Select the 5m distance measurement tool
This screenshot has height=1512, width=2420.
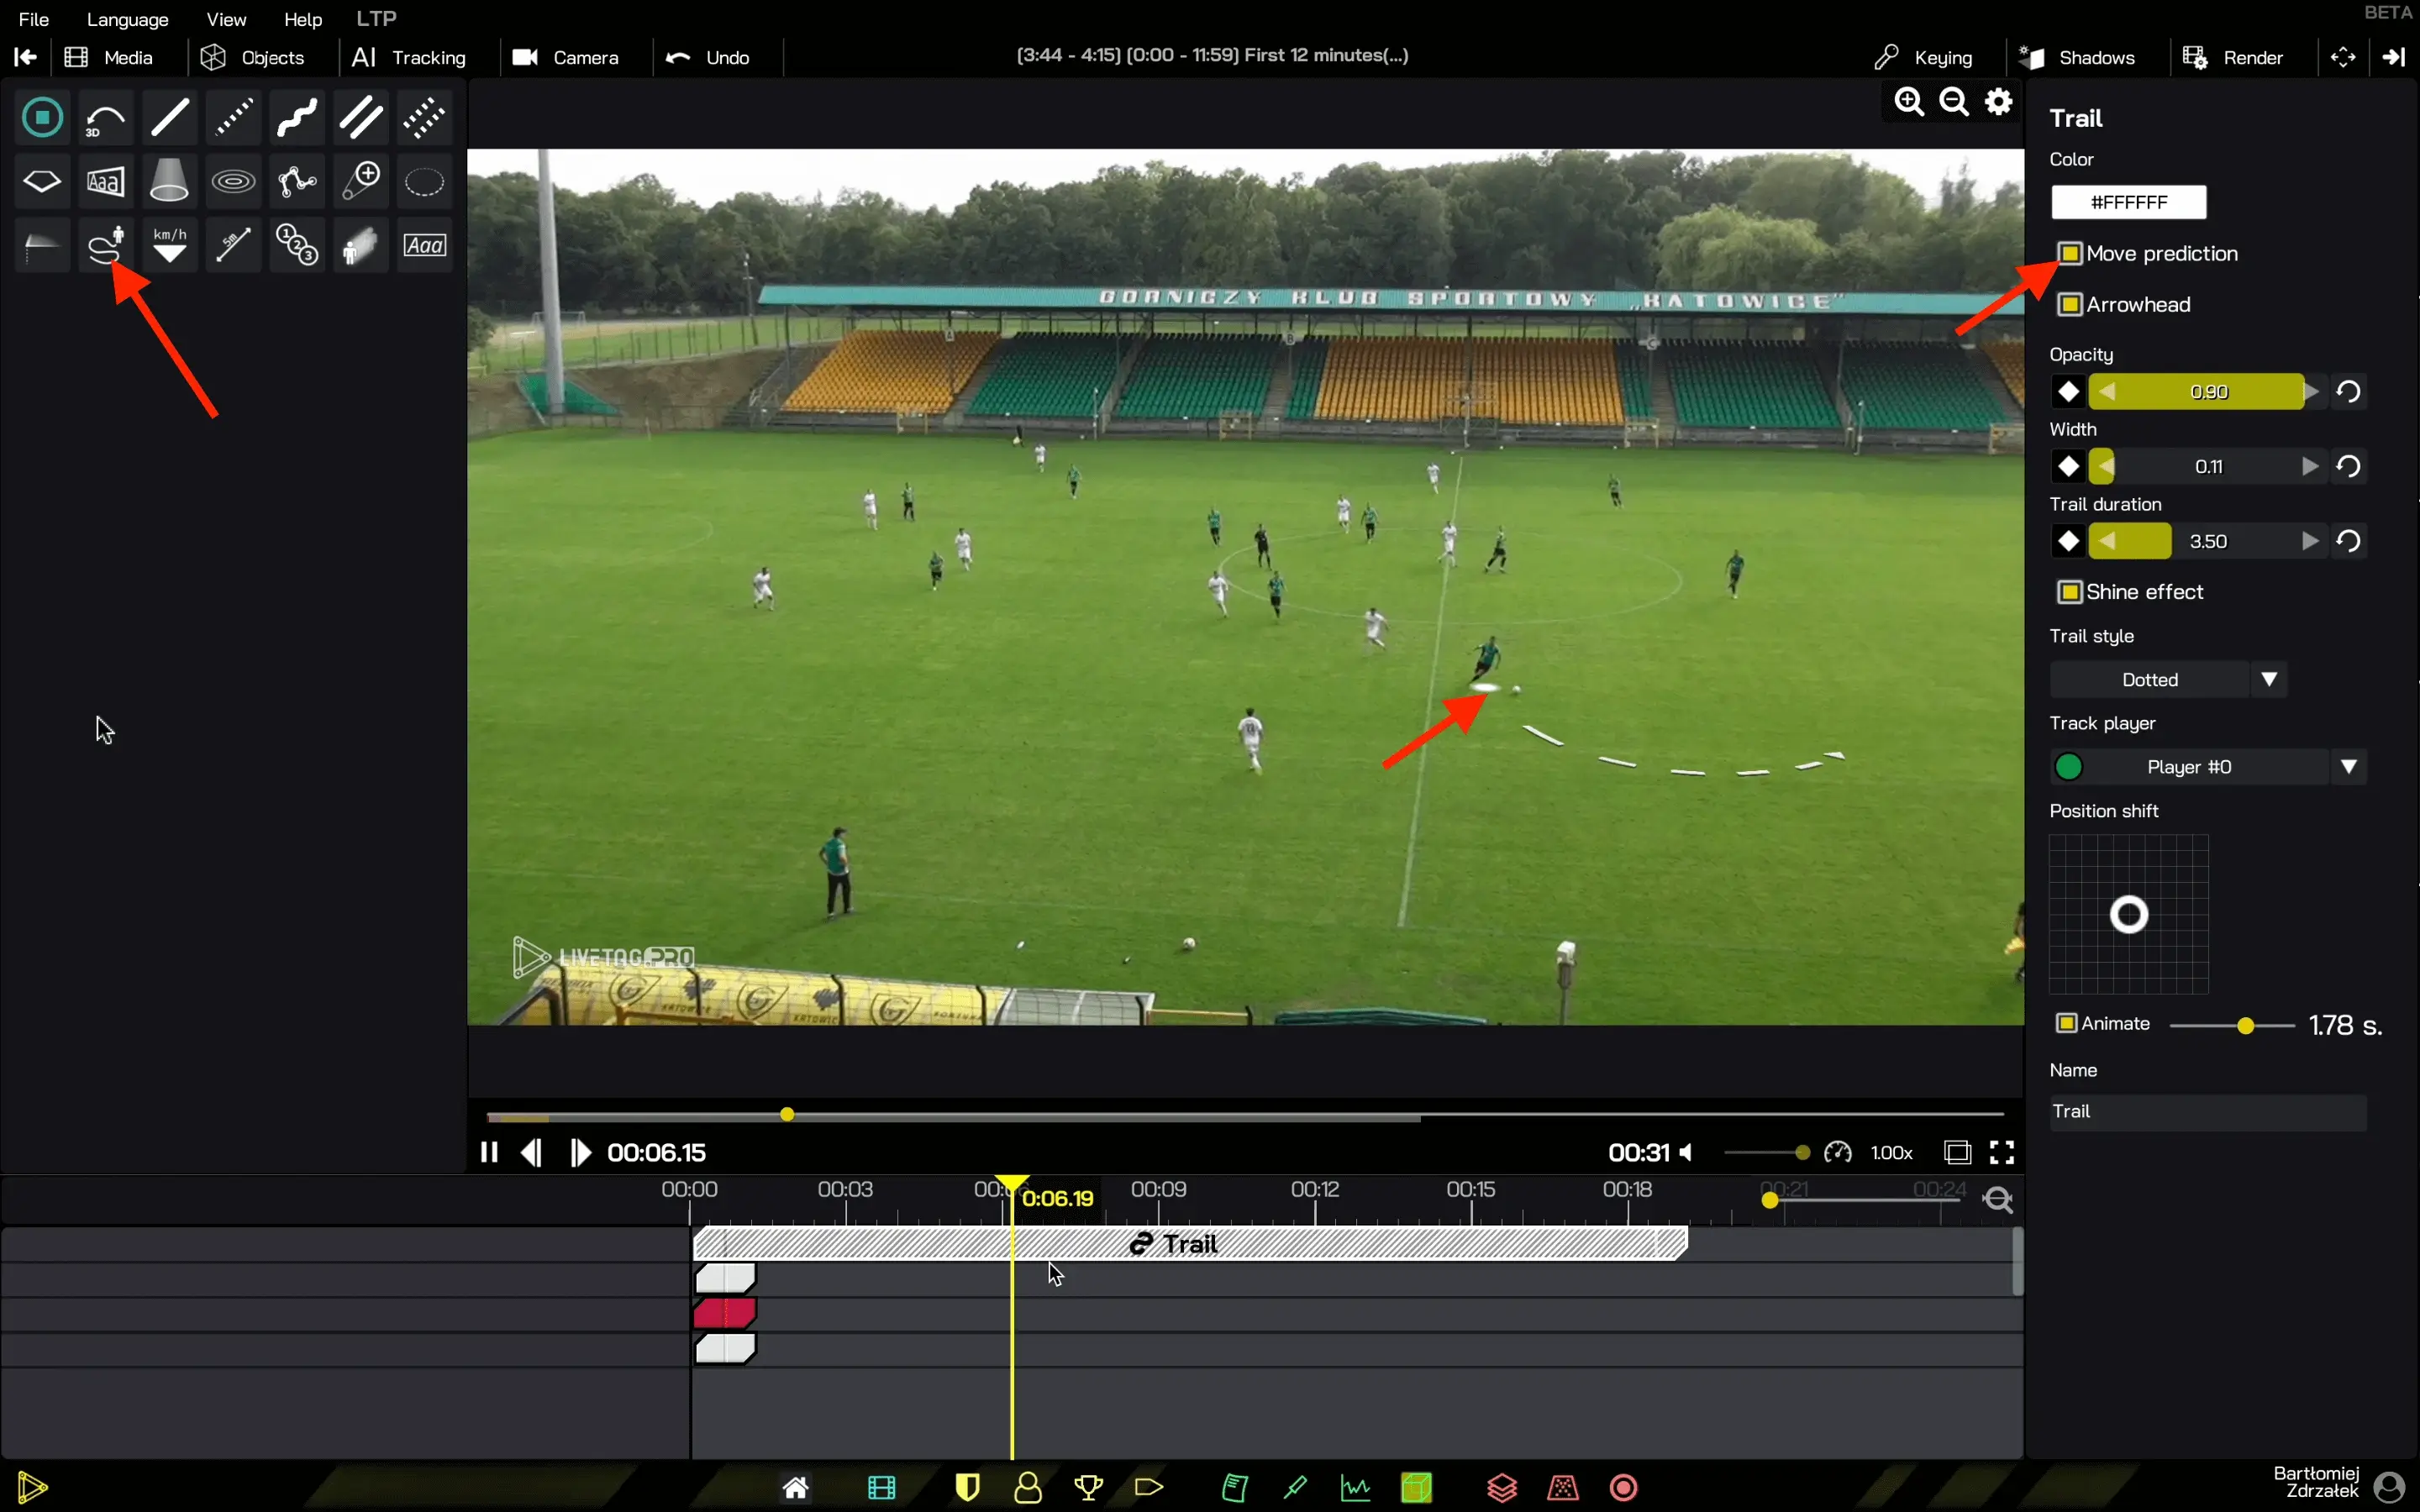tap(232, 244)
